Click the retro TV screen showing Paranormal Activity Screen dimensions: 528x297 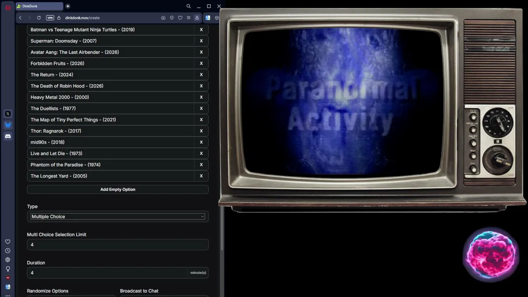click(x=342, y=103)
